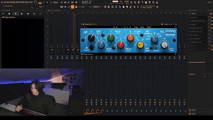Select next preset arrow in plugin
The height and width of the screenshot is (120, 213).
click(x=171, y=24)
